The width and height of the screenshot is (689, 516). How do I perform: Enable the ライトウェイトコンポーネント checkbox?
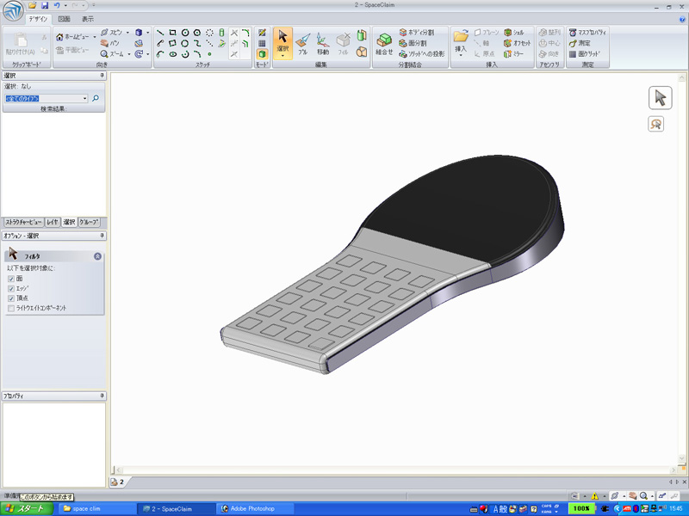pos(11,308)
